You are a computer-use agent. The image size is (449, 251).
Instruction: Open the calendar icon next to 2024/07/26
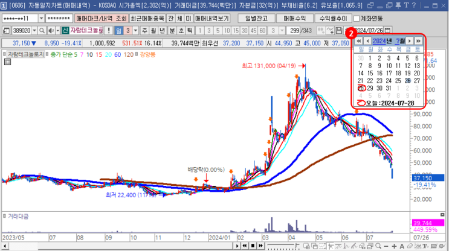point(387,30)
